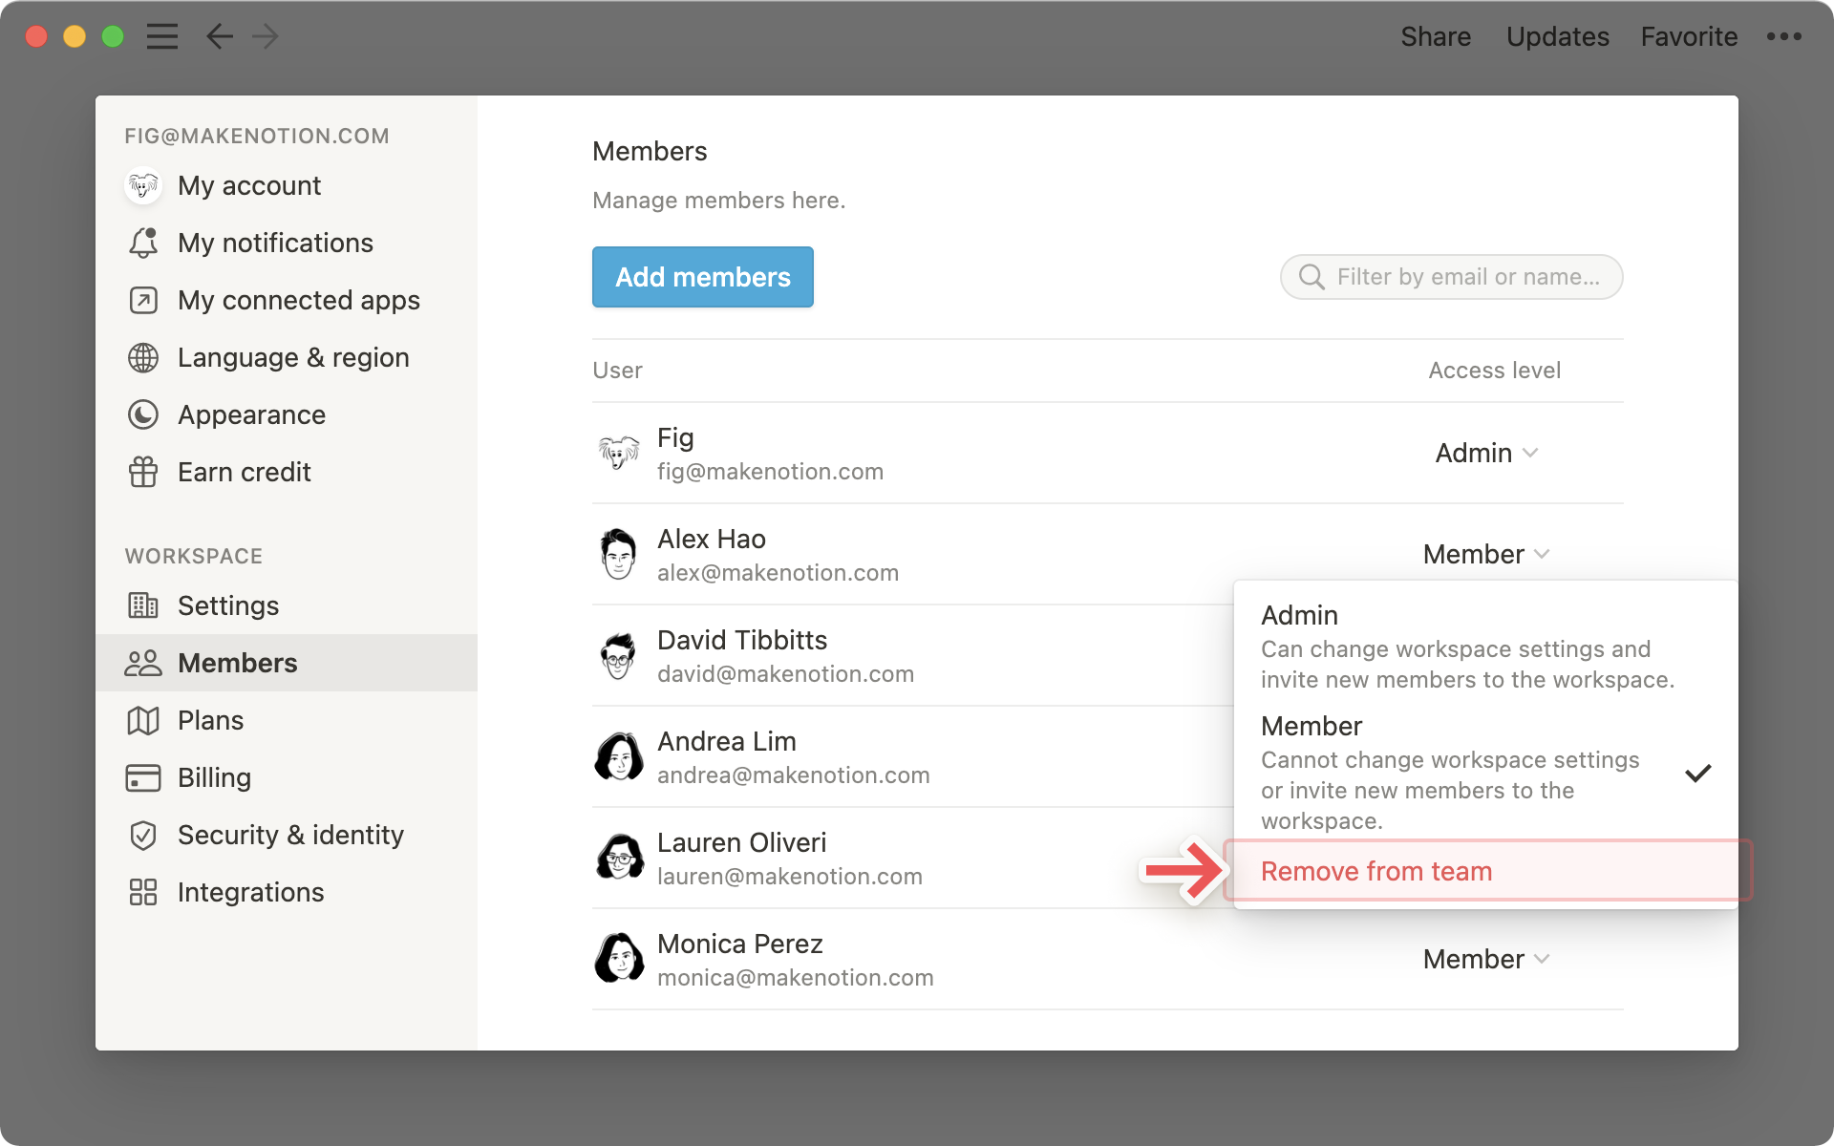Open Monica Perez's Member dropdown

click(x=1486, y=959)
